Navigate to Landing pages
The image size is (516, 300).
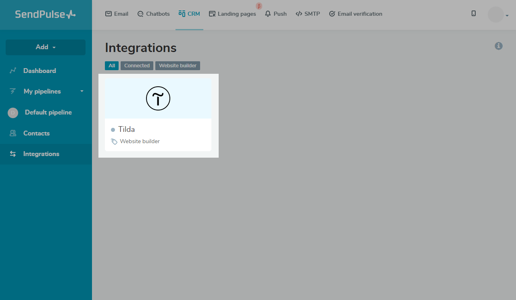(232, 14)
